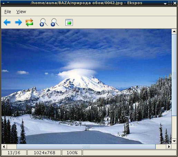Go to previous image with back arrow
The width and height of the screenshot is (178, 157).
pos(7,22)
